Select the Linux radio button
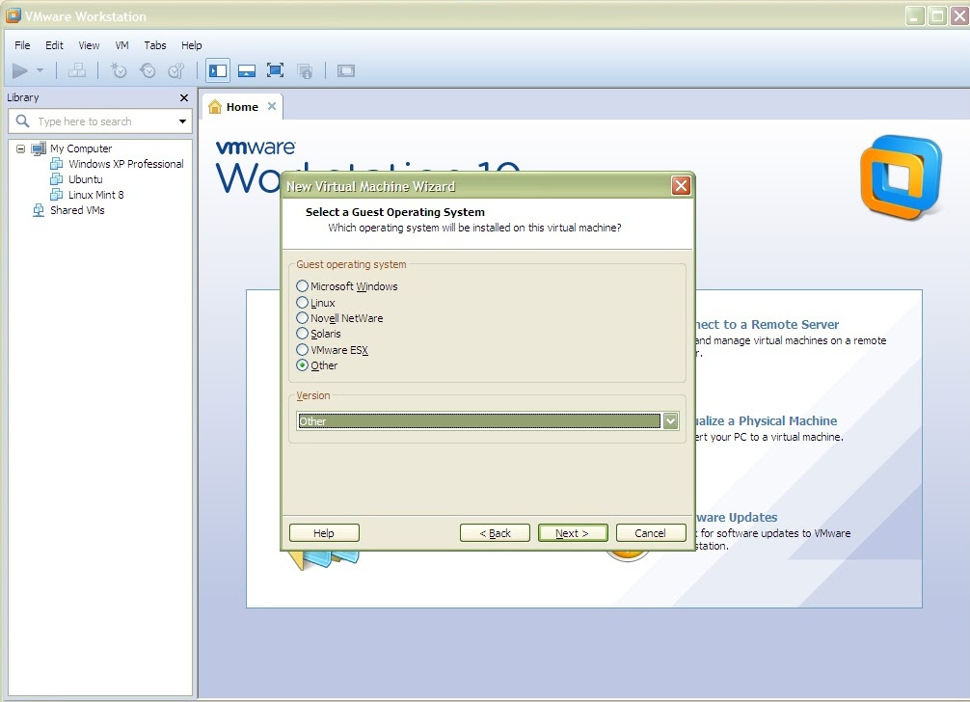Image resolution: width=970 pixels, height=702 pixels. [x=302, y=303]
